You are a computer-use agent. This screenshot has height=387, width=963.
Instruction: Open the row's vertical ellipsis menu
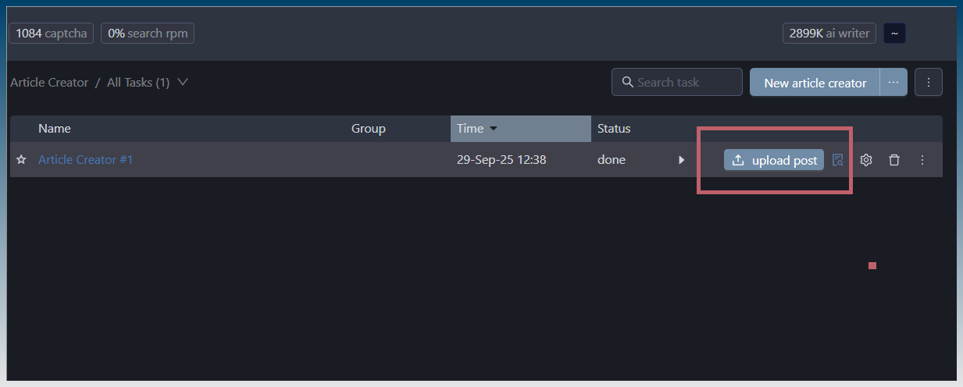922,160
